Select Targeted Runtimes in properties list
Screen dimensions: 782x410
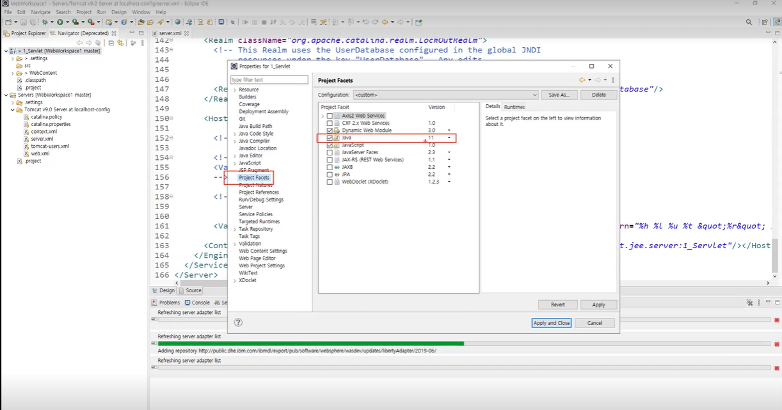[x=259, y=221]
